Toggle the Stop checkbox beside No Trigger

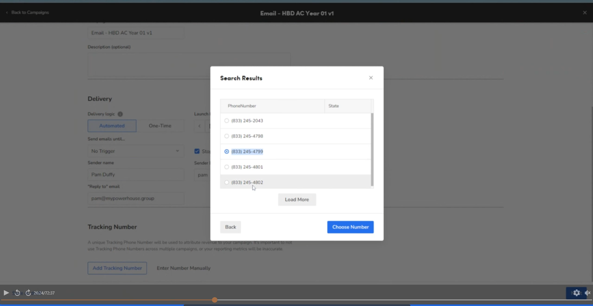point(197,151)
